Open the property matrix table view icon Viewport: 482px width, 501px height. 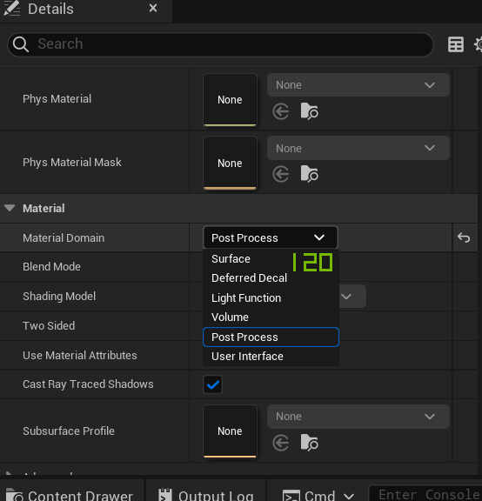point(456,44)
